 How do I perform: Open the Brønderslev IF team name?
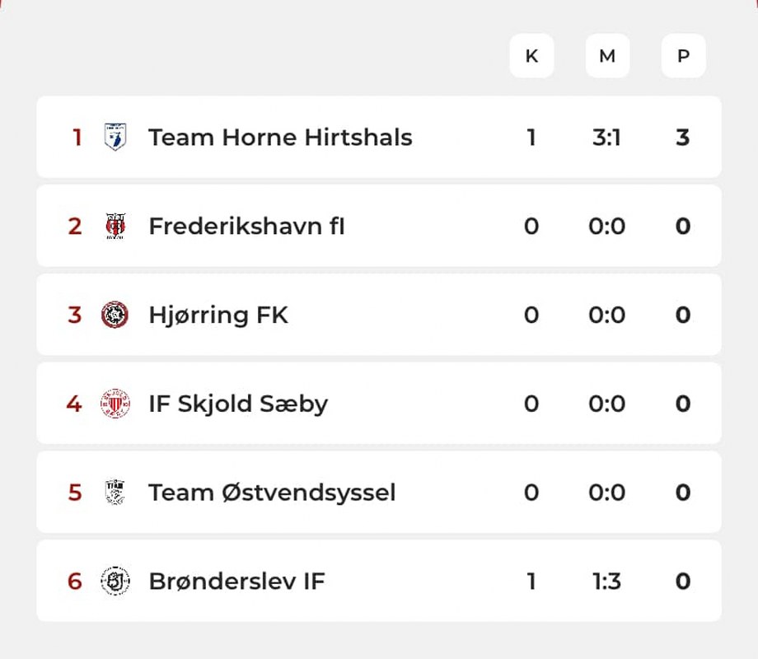click(x=236, y=582)
